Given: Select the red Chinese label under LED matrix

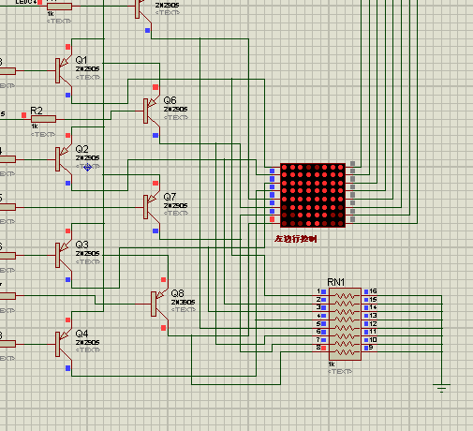Looking at the screenshot, I should pos(296,239).
